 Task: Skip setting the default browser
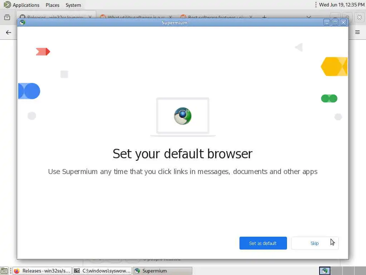[315, 243]
